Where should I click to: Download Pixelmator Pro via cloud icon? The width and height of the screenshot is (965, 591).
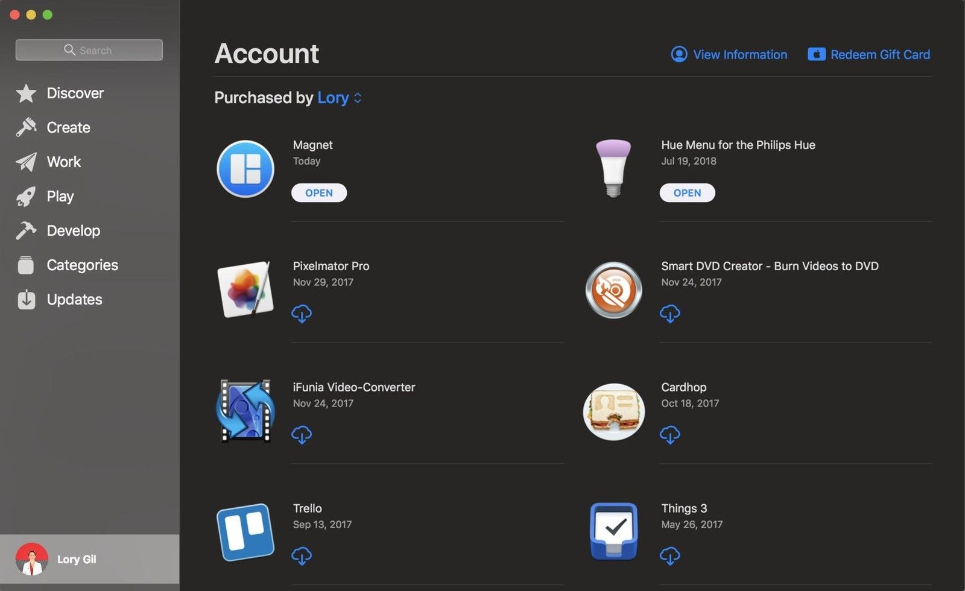pos(302,313)
